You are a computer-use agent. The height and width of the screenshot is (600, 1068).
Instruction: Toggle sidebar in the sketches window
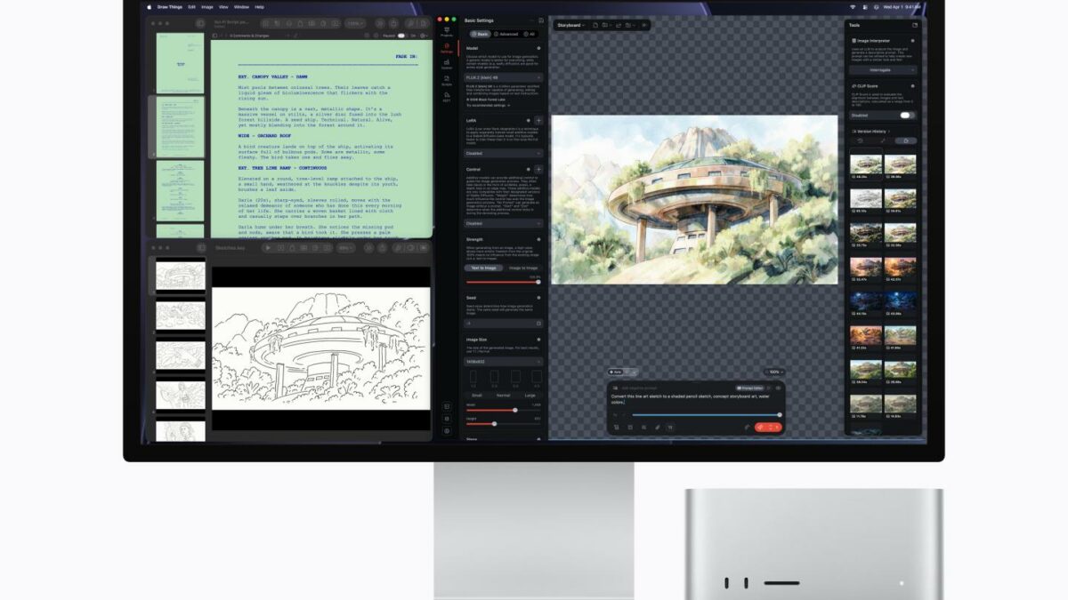201,248
